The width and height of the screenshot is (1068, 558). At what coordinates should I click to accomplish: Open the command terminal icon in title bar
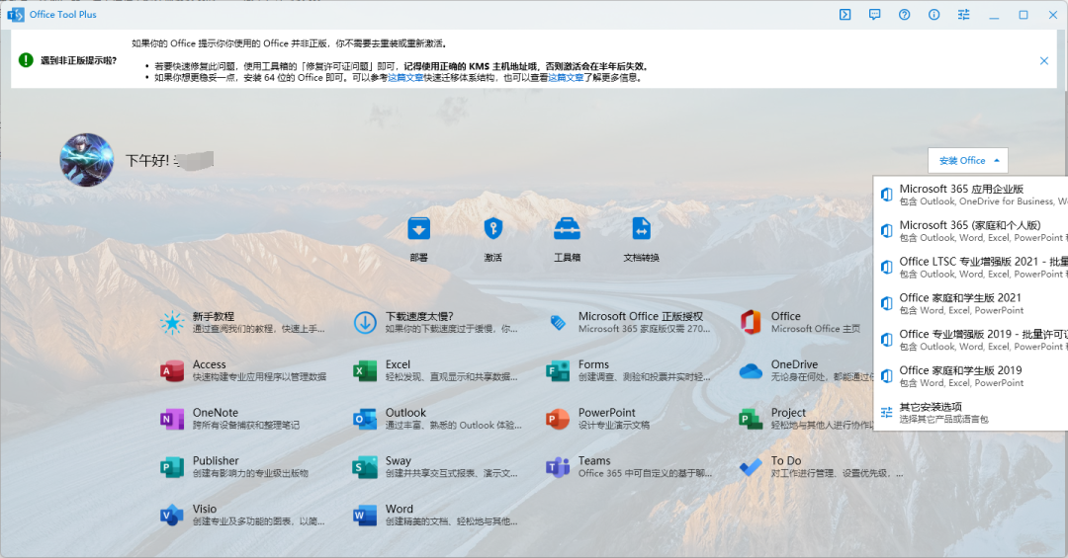tap(845, 14)
